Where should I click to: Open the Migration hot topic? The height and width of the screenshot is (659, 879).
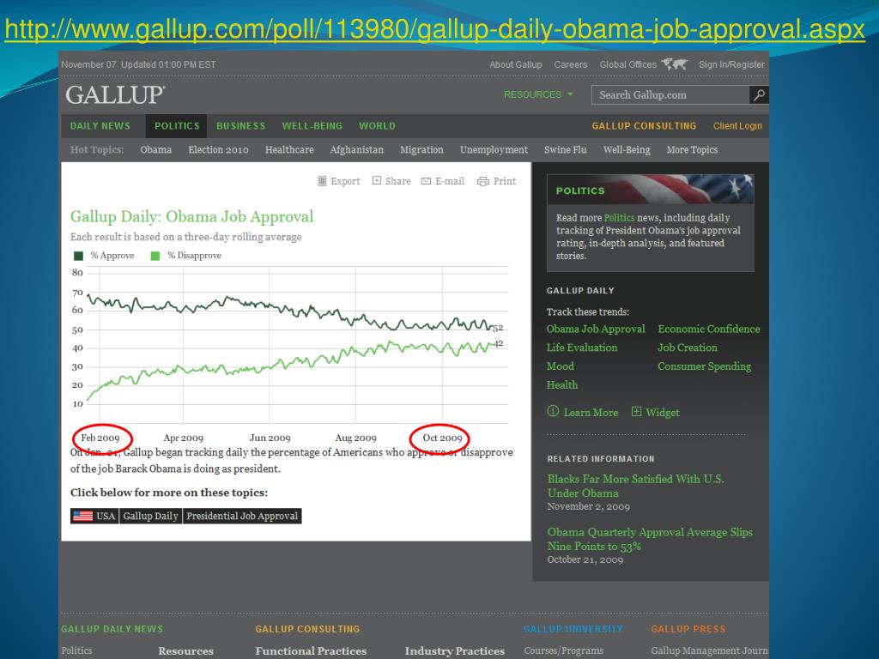421,149
